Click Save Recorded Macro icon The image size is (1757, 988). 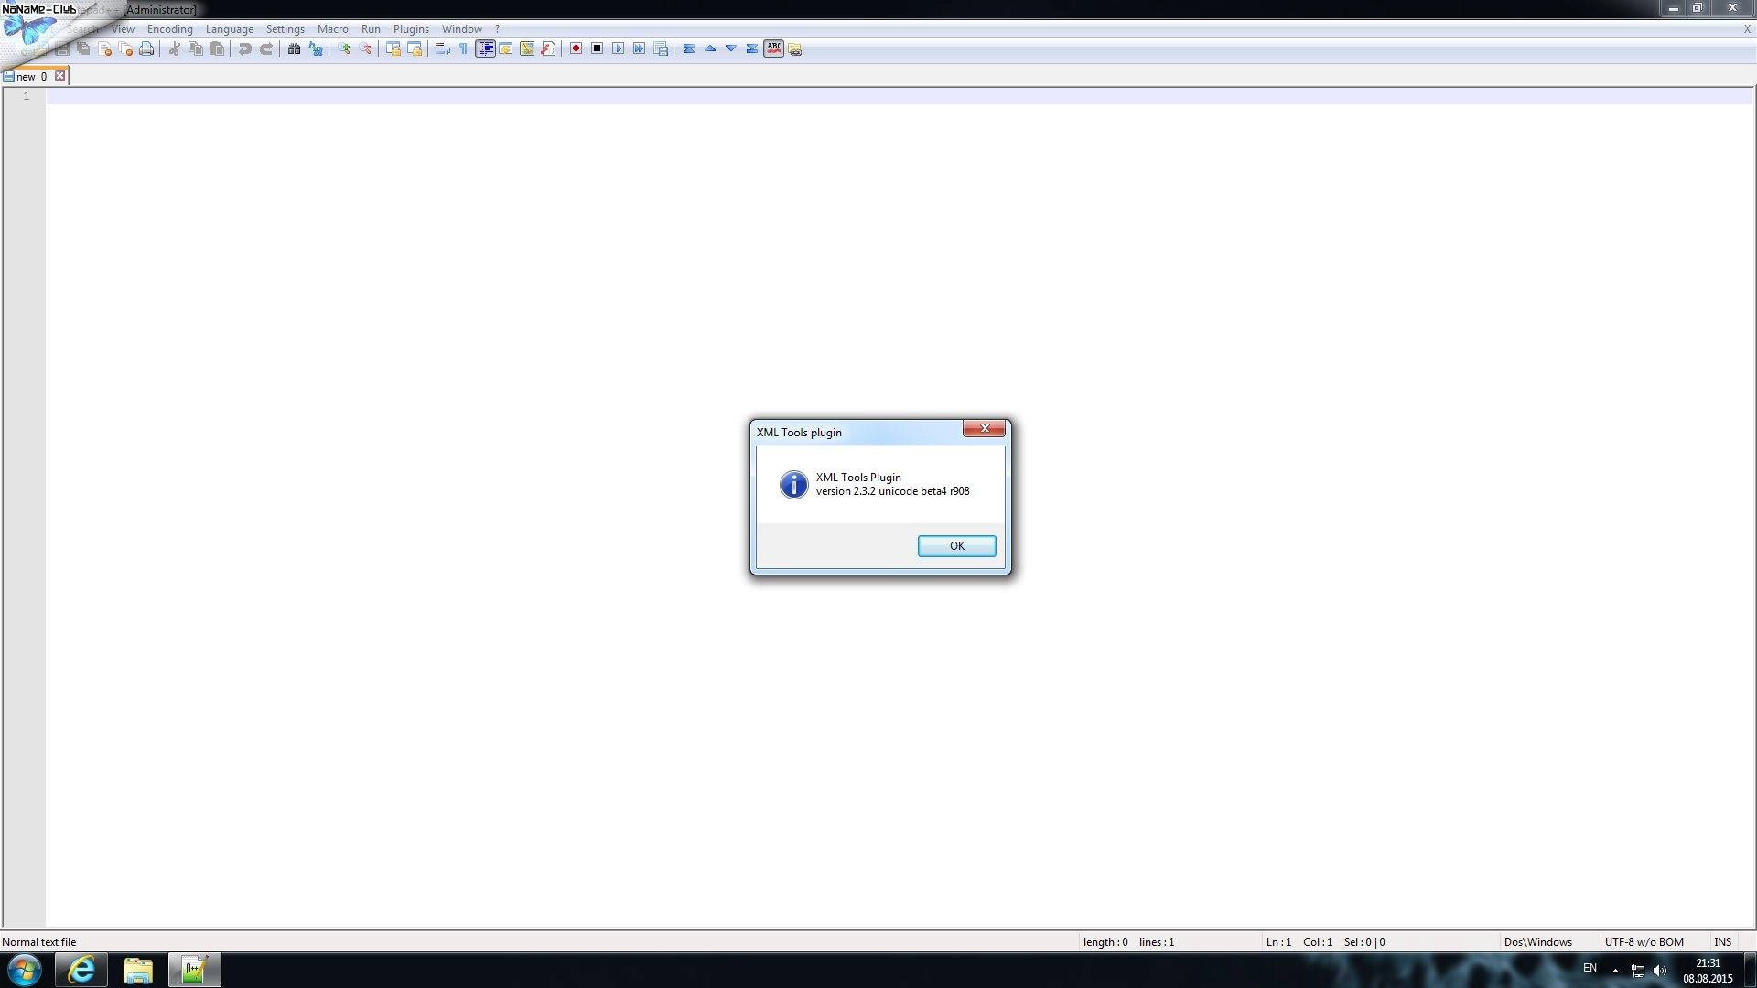pos(660,48)
